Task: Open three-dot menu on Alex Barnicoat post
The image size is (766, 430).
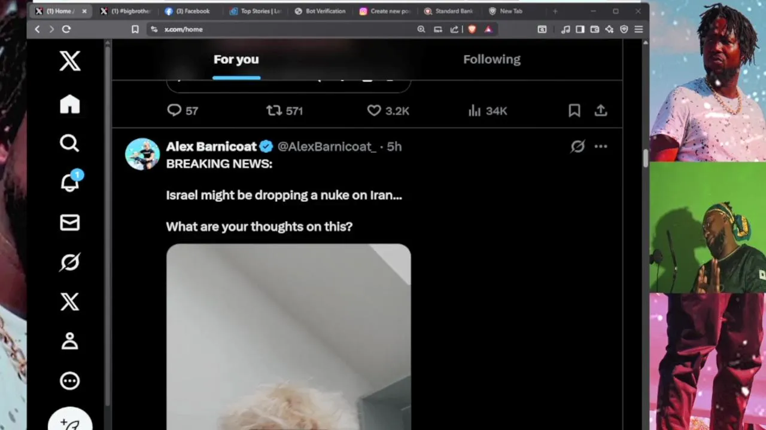Action: [600, 146]
